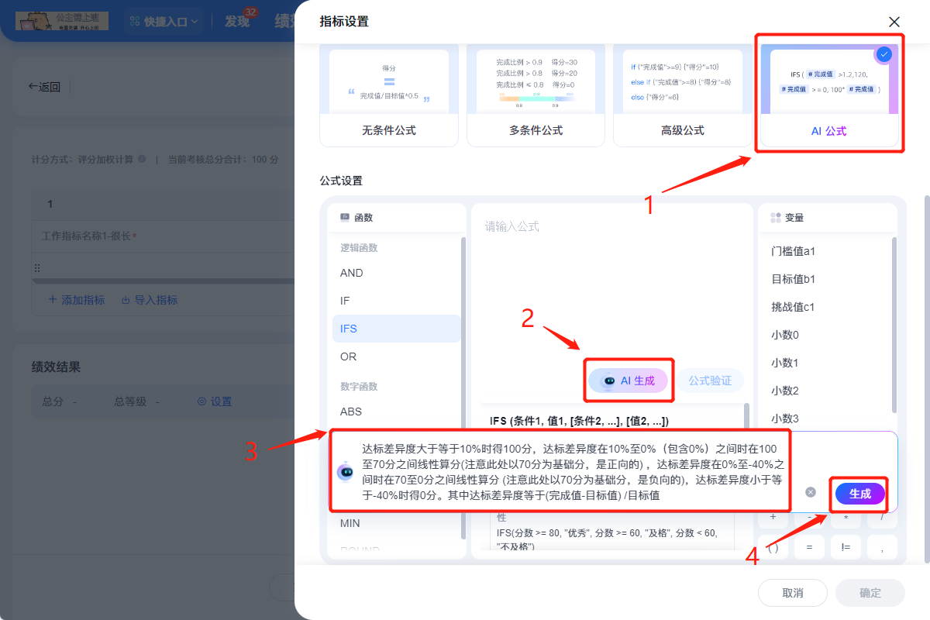Click the ←返回 link in background page

point(44,87)
